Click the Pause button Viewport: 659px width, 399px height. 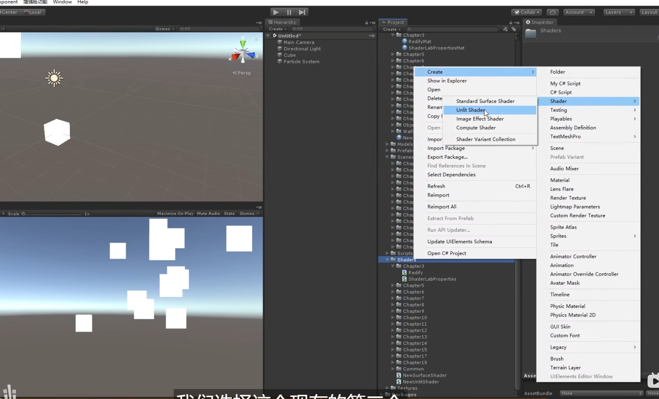coord(289,12)
